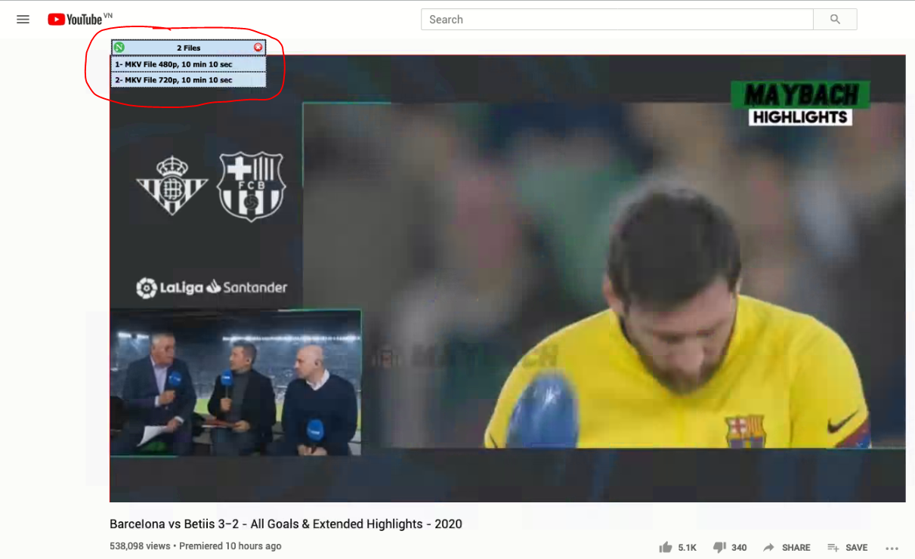
Task: Click the SAVE add-to-playlist icon
Action: [831, 547]
